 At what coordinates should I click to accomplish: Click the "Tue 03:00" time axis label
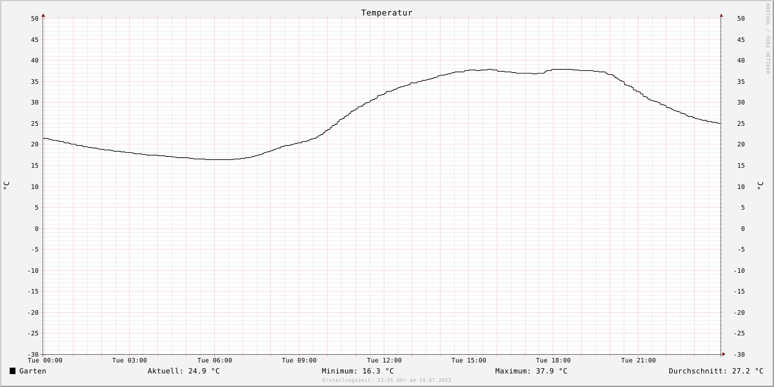130,361
